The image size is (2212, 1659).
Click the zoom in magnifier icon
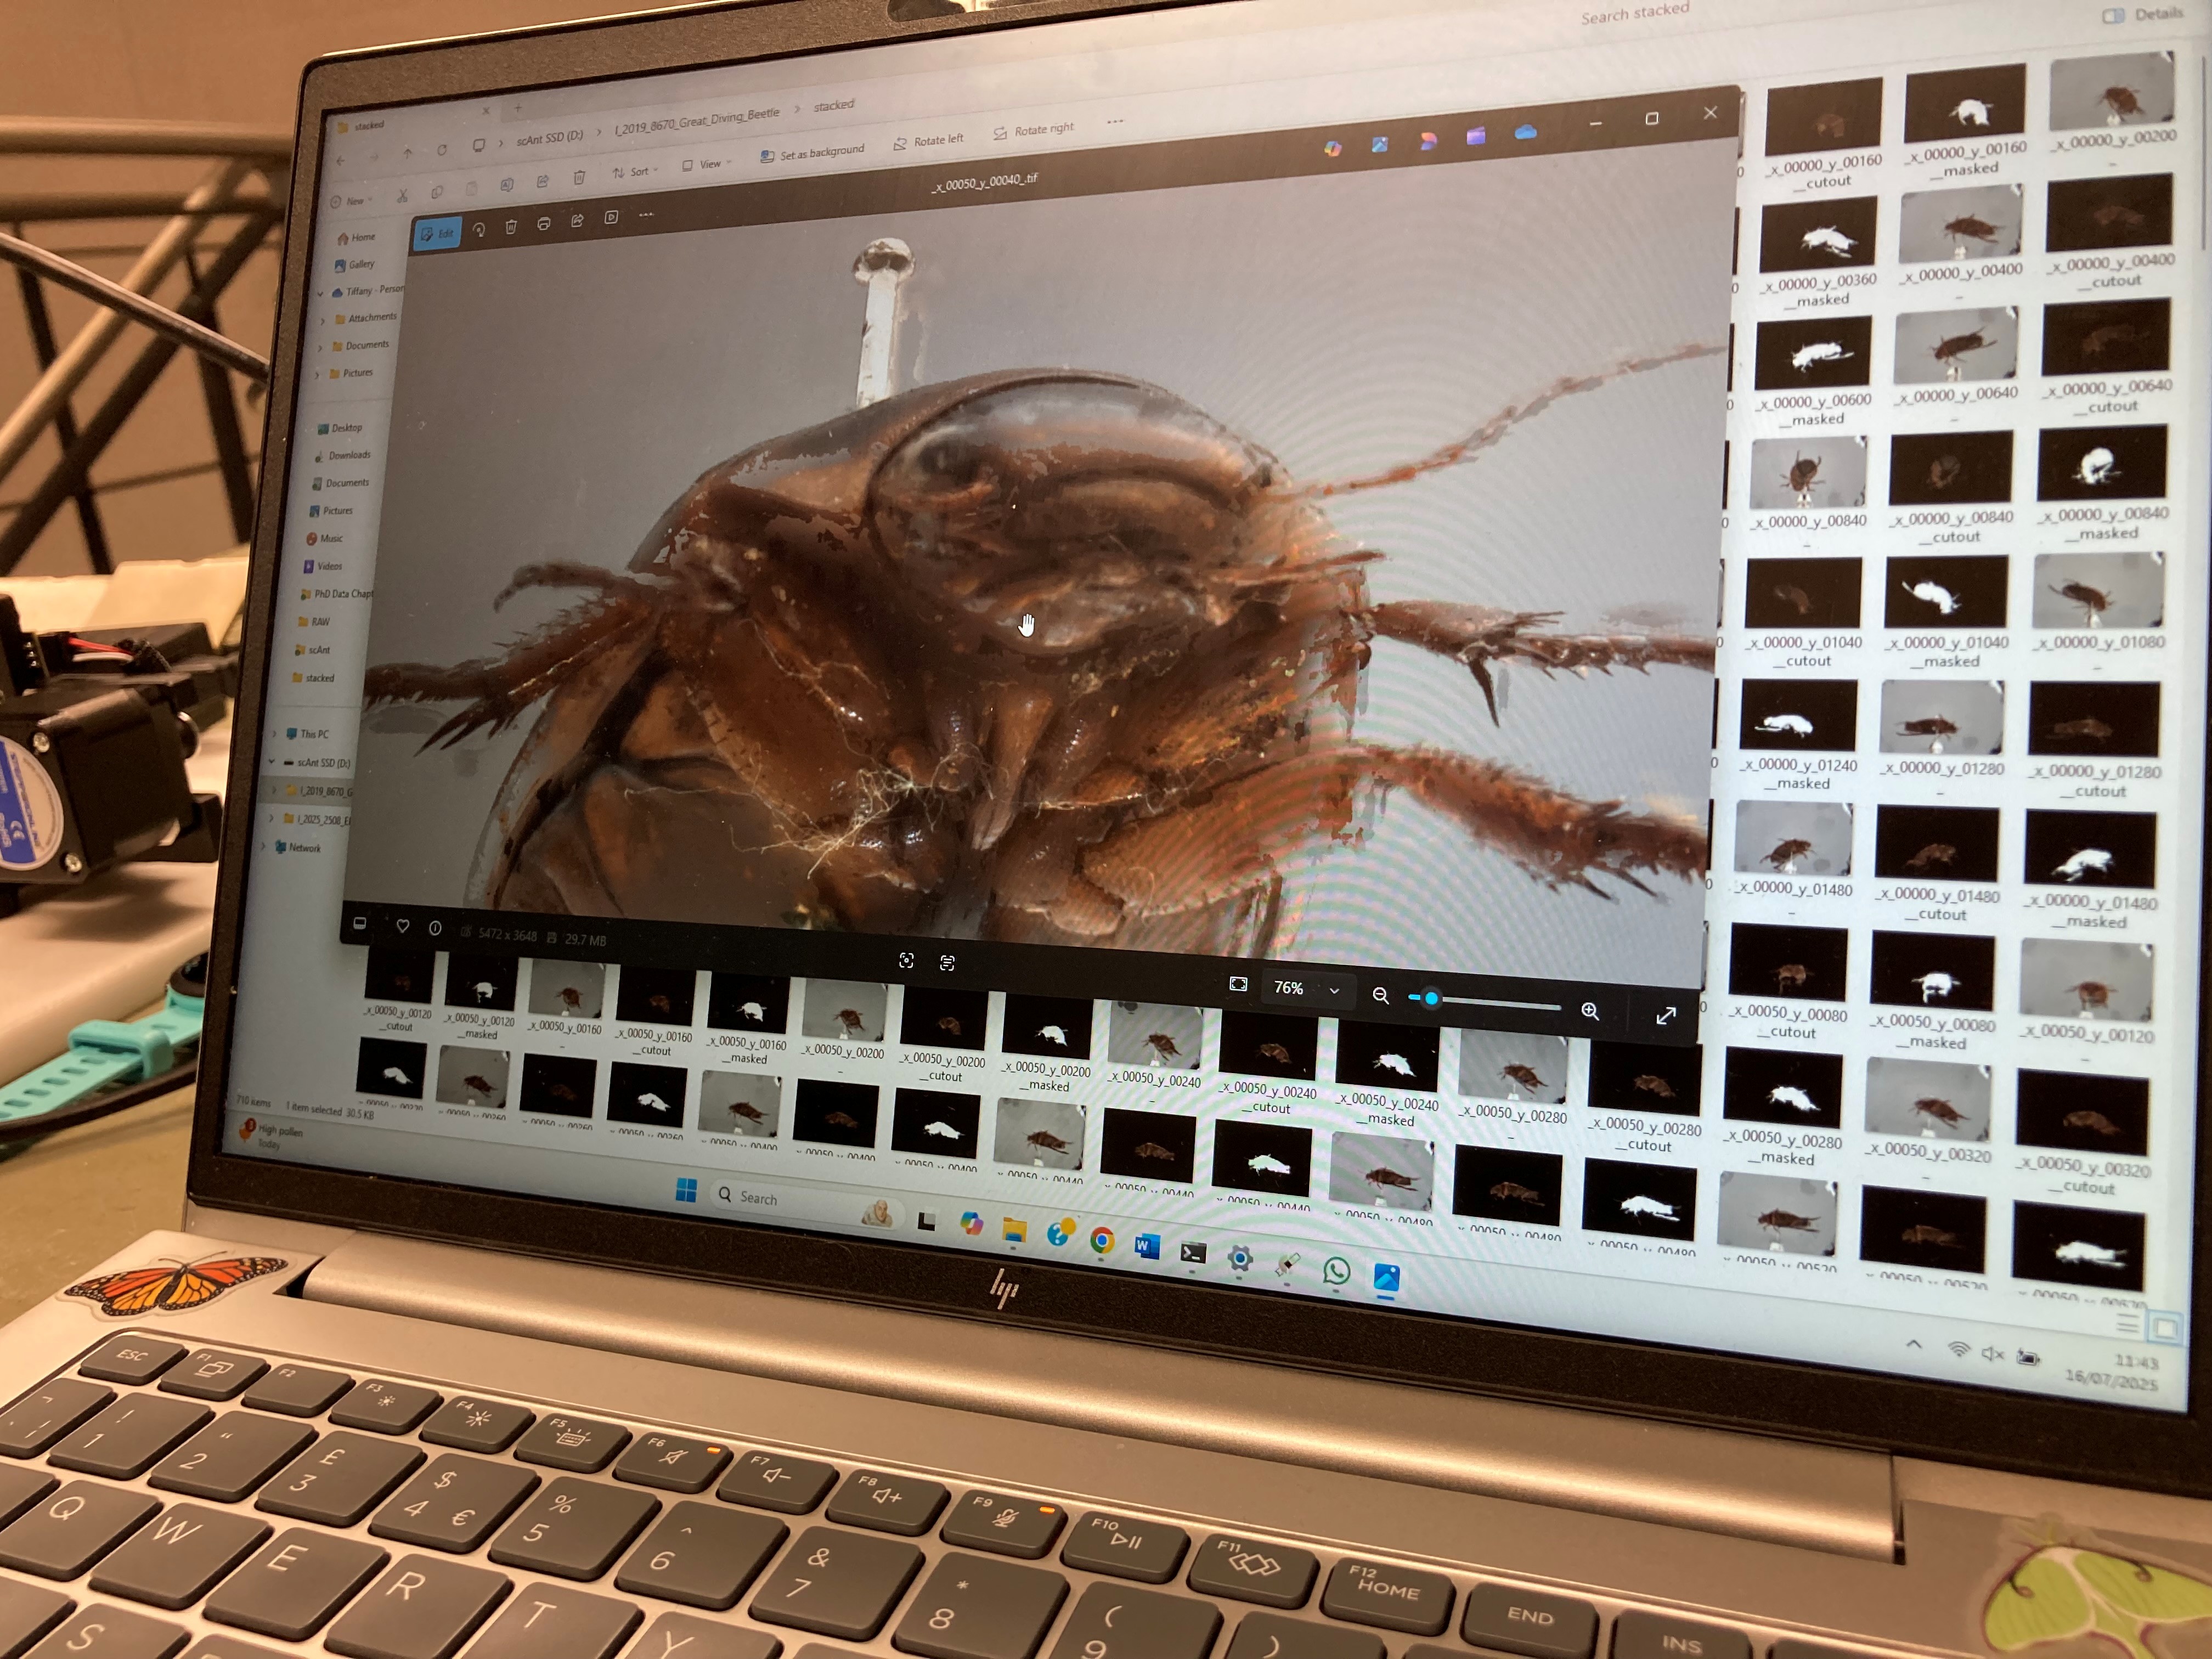(1589, 1010)
